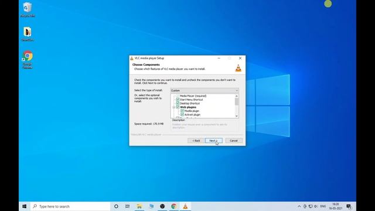Image resolution: width=375 pixels, height=211 pixels.
Task: Uncheck the Start Menu Shortcut checkbox
Action: click(178, 100)
